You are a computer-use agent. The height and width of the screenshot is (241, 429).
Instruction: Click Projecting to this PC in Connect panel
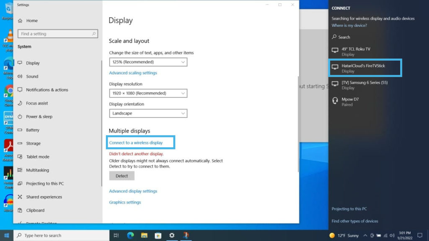pos(349,209)
